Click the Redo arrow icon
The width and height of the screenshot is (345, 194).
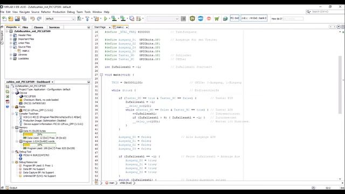click(x=39, y=19)
